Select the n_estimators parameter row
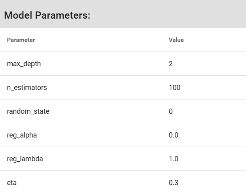246x193 pixels. pos(123,88)
